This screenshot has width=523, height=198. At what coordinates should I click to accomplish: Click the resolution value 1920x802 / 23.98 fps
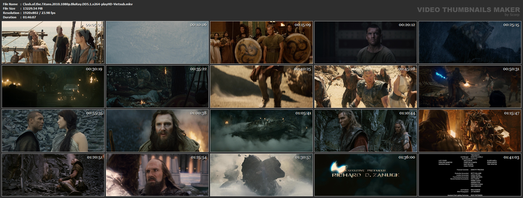click(39, 13)
